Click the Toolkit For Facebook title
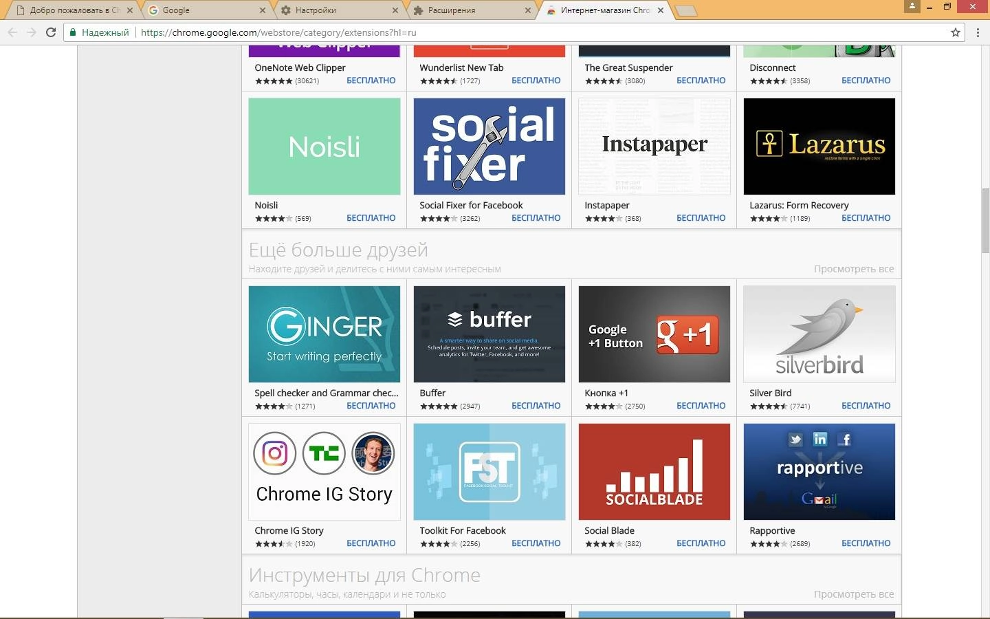The height and width of the screenshot is (619, 990). 463,530
